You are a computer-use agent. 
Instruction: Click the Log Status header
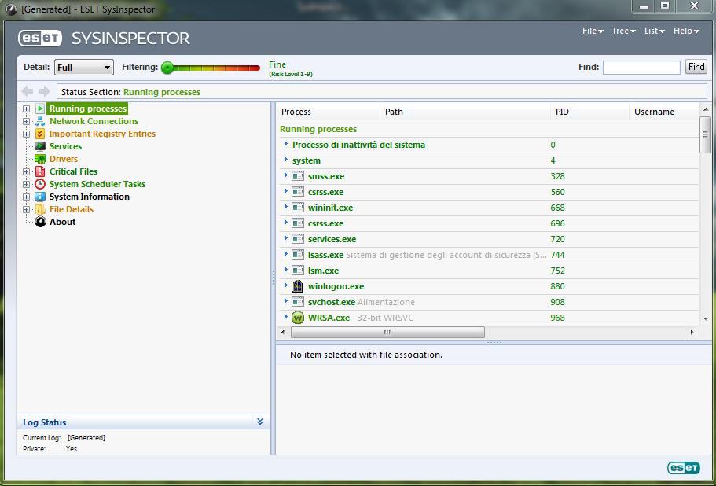pos(143,422)
